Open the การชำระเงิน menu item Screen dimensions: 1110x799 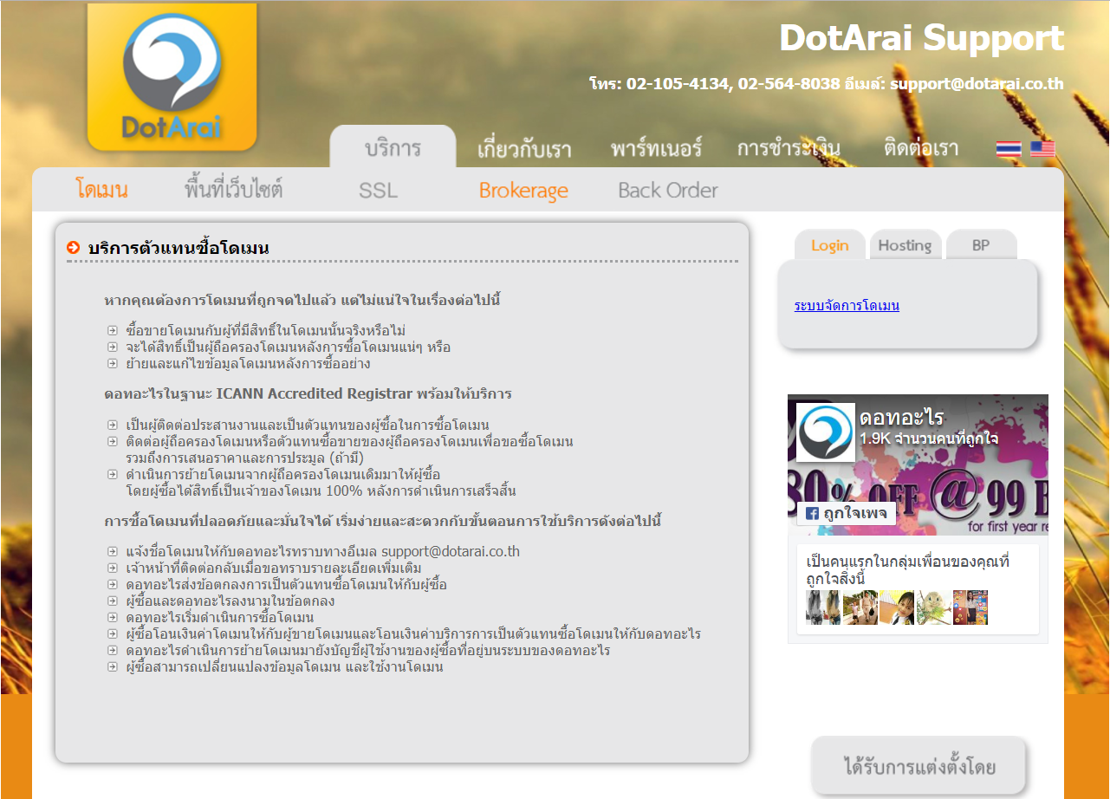(x=789, y=148)
